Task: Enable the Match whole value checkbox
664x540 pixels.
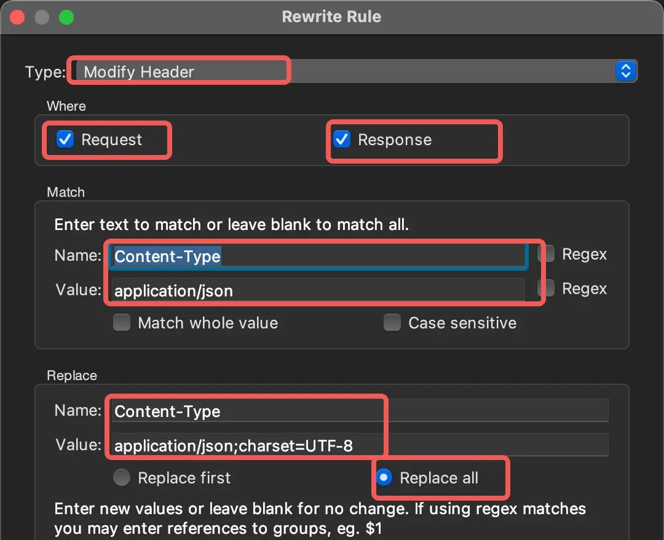Action: click(x=122, y=323)
